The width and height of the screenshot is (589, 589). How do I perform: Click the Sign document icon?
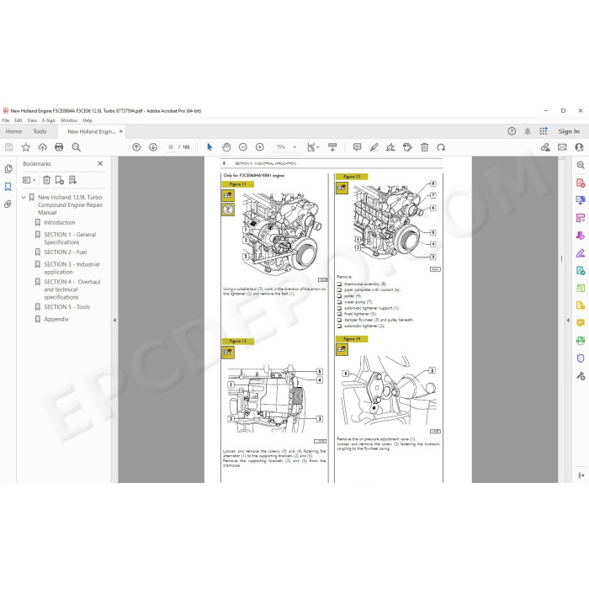pos(390,147)
